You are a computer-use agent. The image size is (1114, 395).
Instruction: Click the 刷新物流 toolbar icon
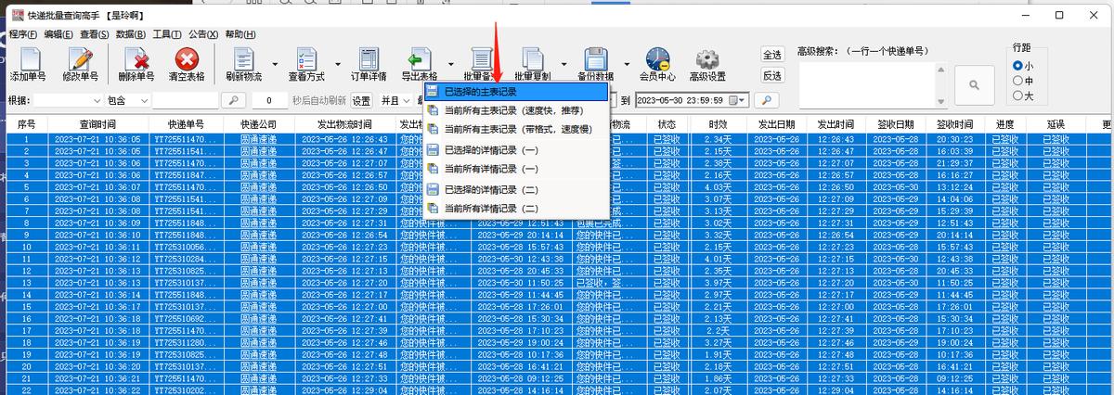243,59
